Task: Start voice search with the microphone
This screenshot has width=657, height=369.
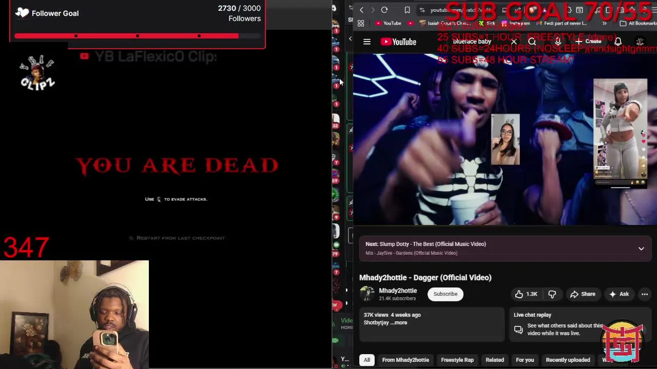Action: [558, 42]
